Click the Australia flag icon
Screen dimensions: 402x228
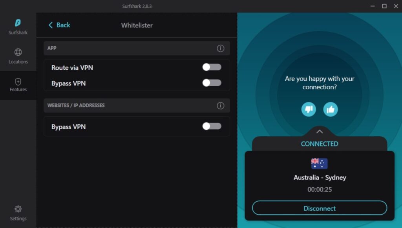(319, 163)
